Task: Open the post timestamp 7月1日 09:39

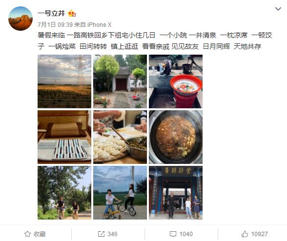Action: click(x=55, y=24)
